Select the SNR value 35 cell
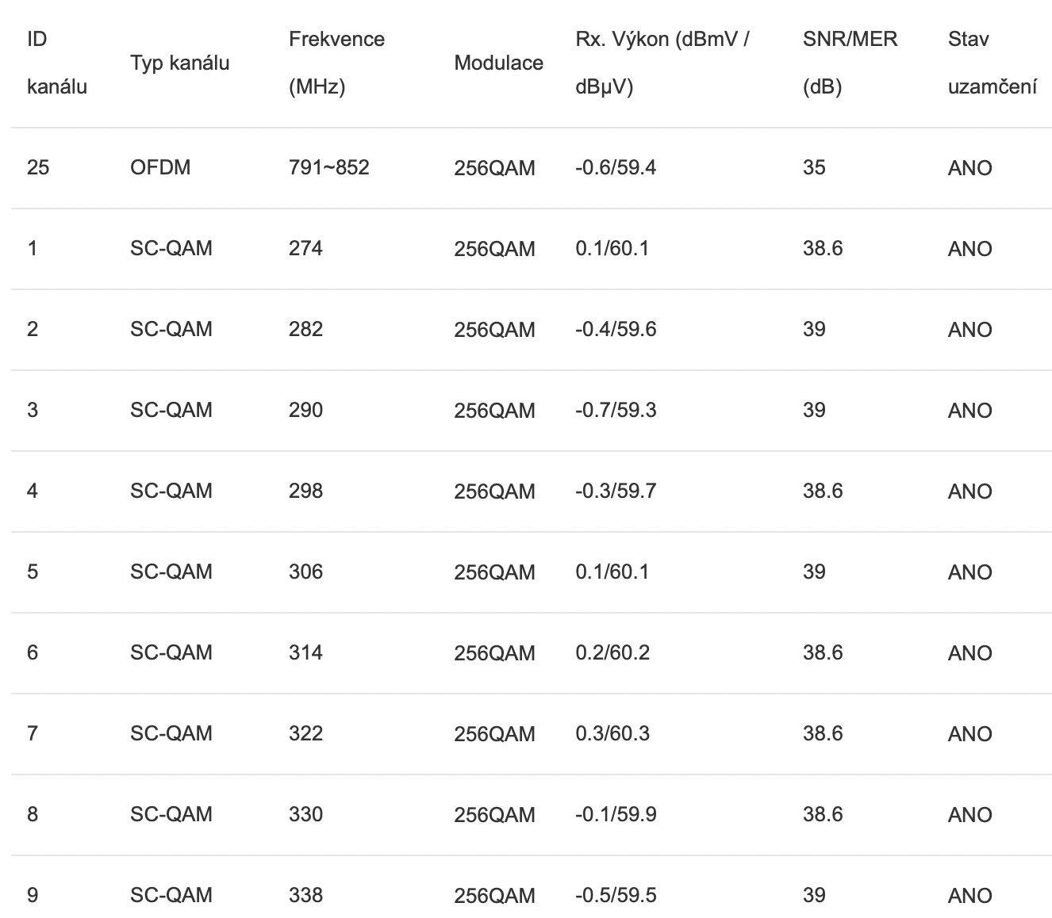 [814, 167]
